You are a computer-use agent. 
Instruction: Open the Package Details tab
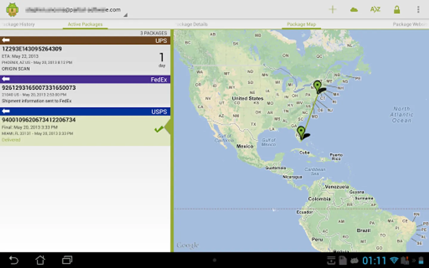pyautogui.click(x=192, y=24)
